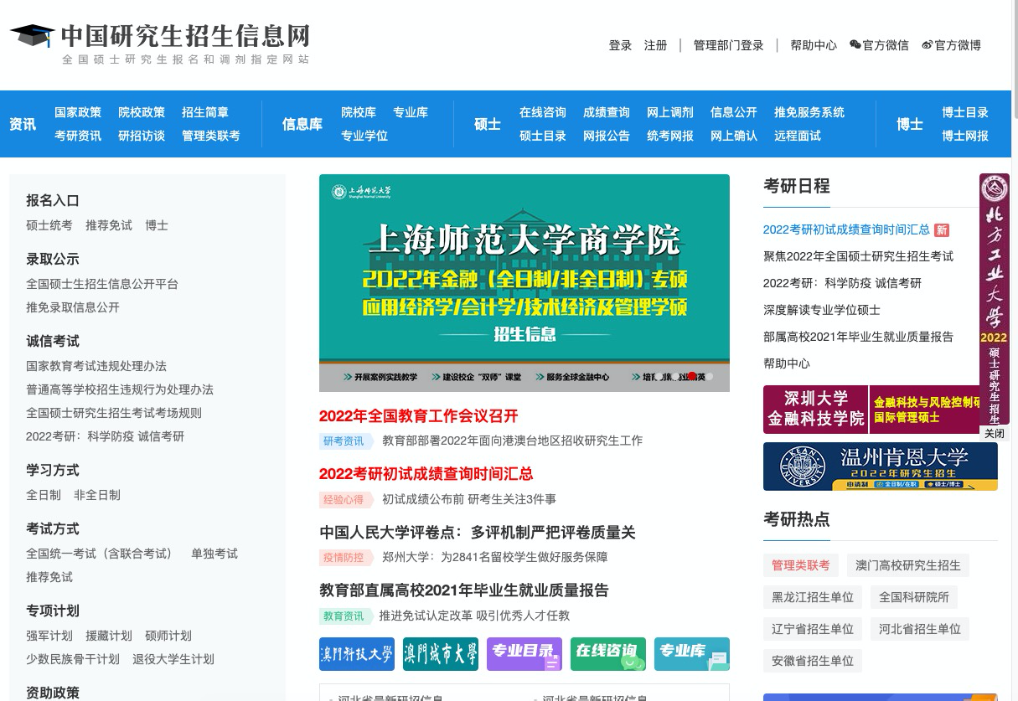Click 注册 to register an account
This screenshot has height=701, width=1018.
655,45
